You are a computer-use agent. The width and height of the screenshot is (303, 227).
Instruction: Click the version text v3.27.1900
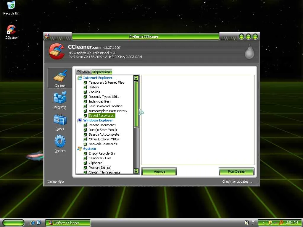click(x=112, y=48)
